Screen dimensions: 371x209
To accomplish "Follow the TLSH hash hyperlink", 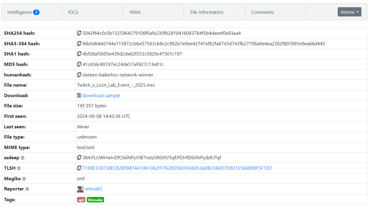I will pos(177,168).
